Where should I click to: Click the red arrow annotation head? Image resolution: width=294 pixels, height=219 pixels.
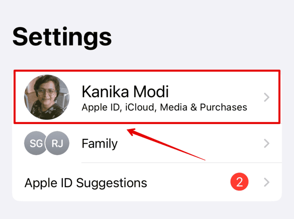[129, 130]
